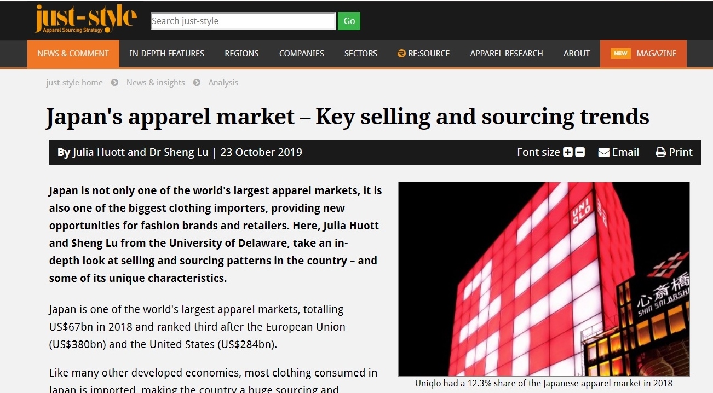
Task: Increase font size with plus icon
Action: tap(568, 153)
